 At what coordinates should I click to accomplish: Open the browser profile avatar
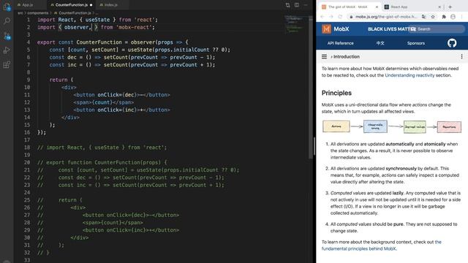(453, 17)
